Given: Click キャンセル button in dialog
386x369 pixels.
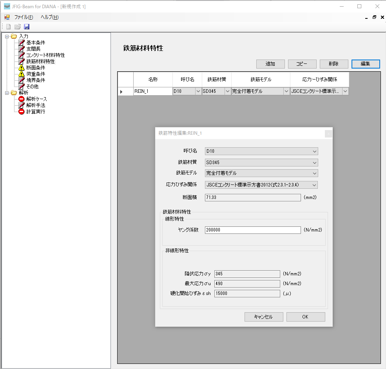Looking at the screenshot, I should [263, 317].
